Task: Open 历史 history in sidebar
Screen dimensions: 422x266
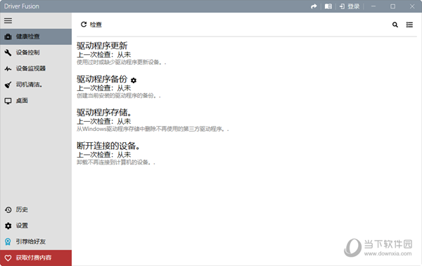Action: coord(36,210)
